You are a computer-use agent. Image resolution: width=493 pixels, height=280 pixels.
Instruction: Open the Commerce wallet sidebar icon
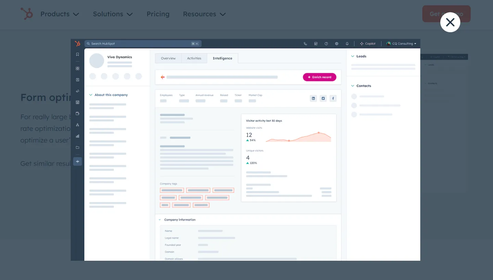click(77, 114)
